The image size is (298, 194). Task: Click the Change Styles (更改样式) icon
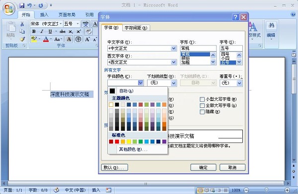pyautogui.click(x=253, y=30)
